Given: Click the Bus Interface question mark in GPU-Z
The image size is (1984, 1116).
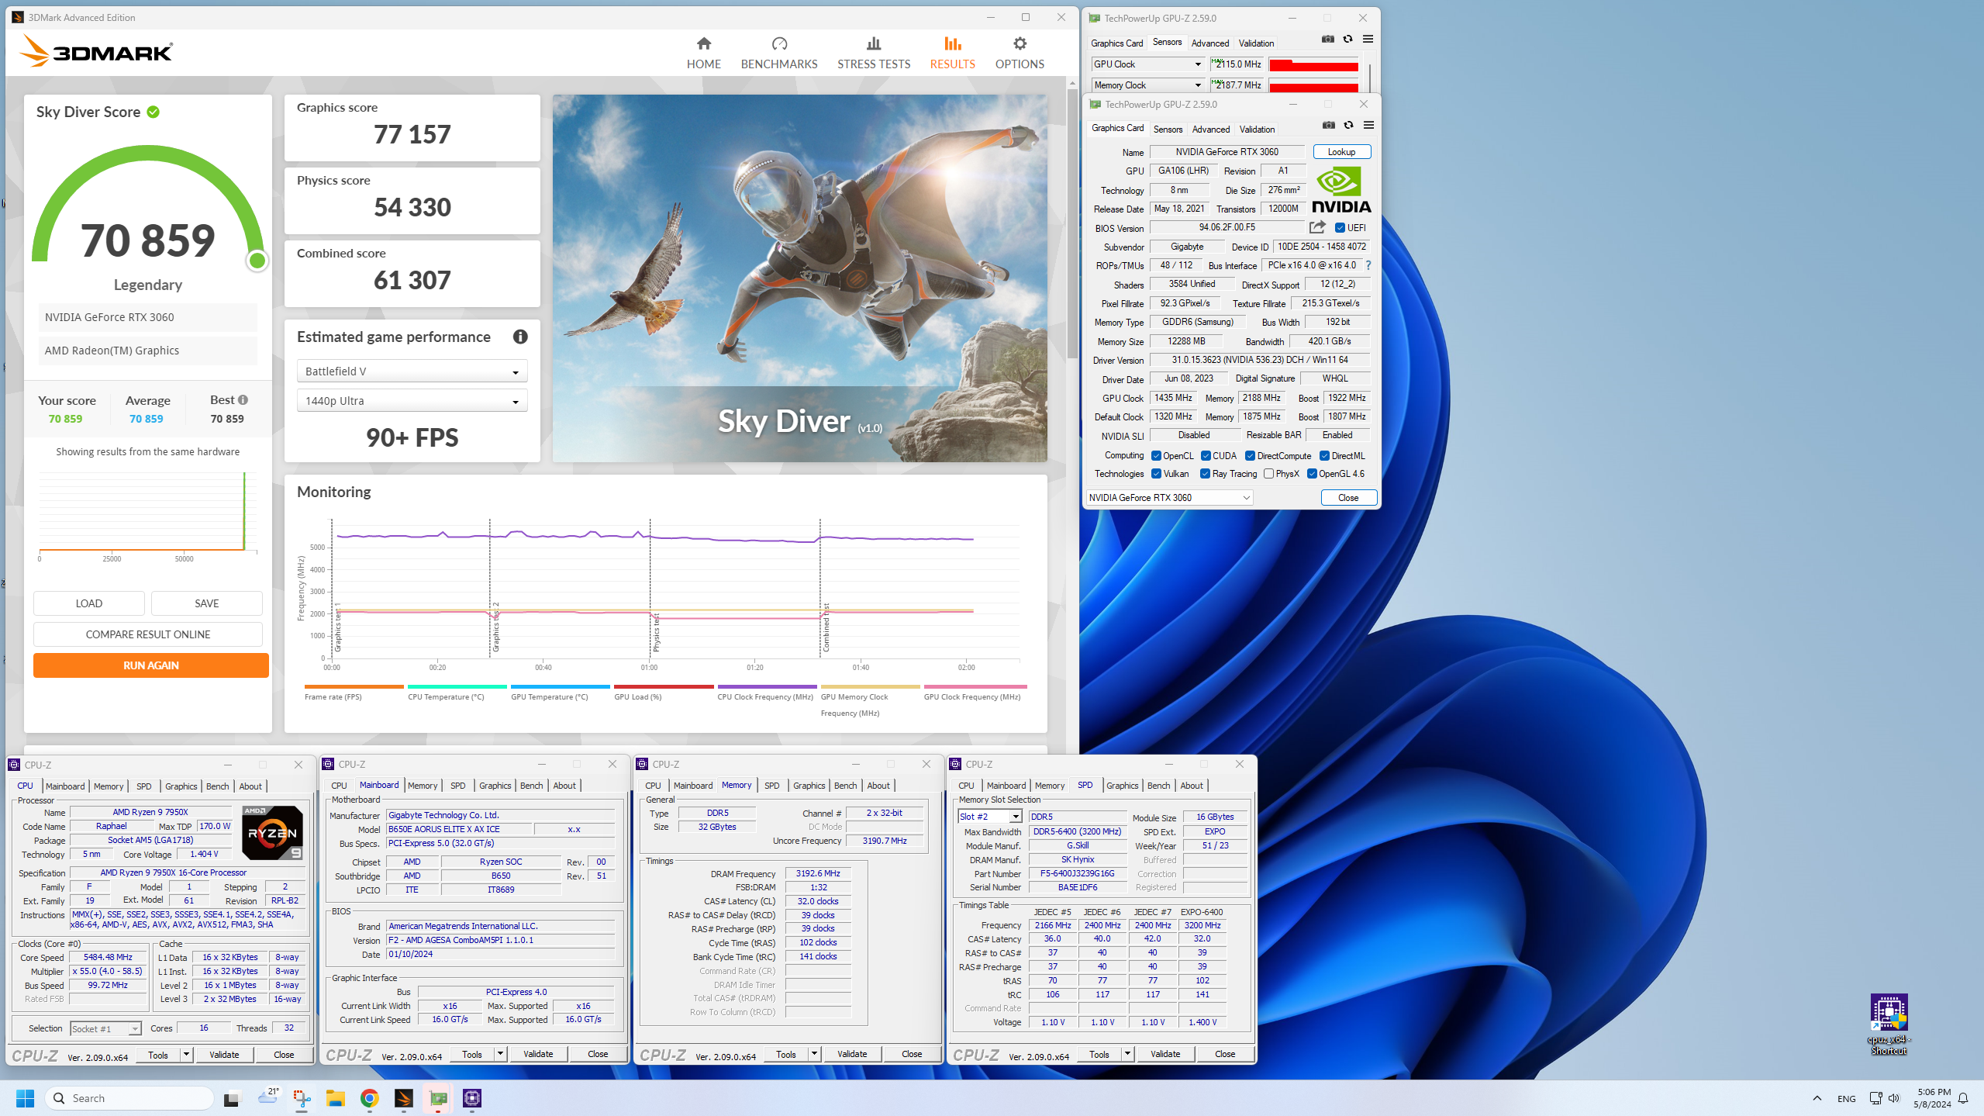Looking at the screenshot, I should [x=1368, y=265].
